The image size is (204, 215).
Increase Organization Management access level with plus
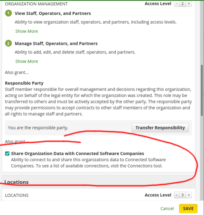tap(189, 4)
